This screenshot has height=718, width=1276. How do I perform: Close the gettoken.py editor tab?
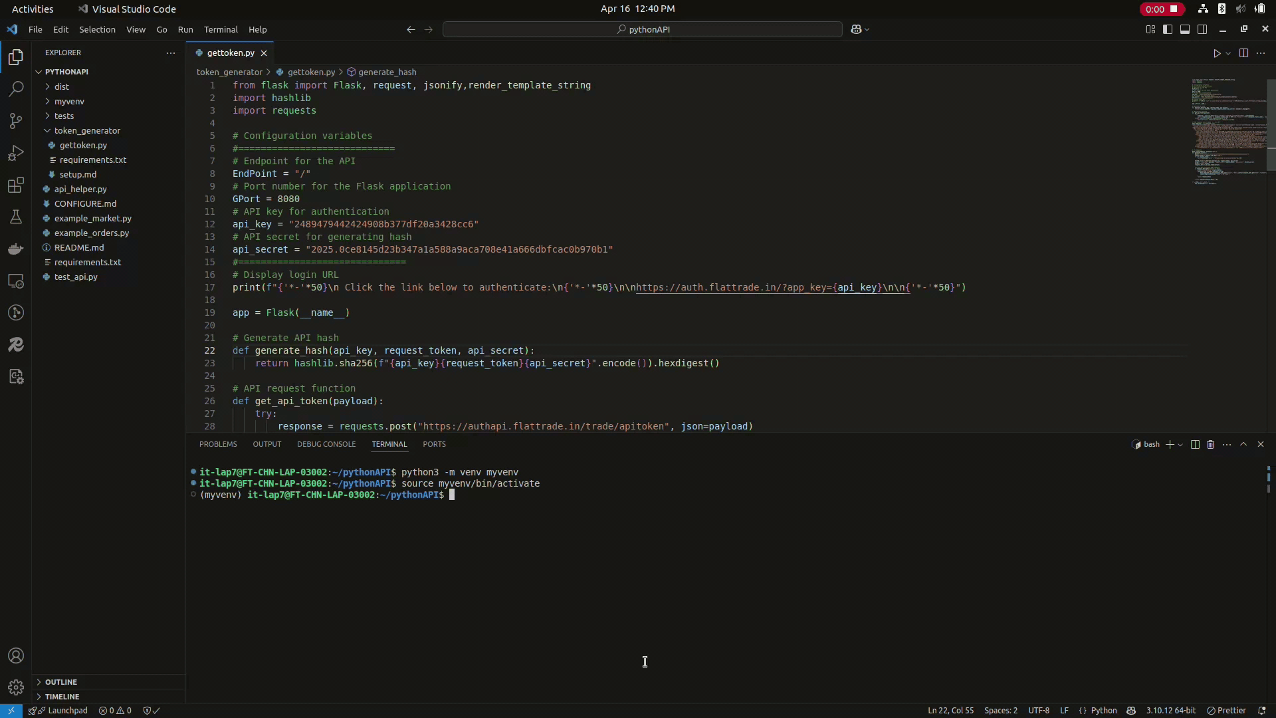pos(264,53)
